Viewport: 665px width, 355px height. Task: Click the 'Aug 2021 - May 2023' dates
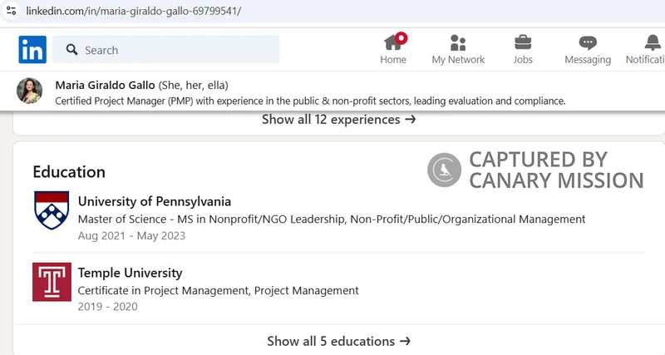click(x=131, y=236)
